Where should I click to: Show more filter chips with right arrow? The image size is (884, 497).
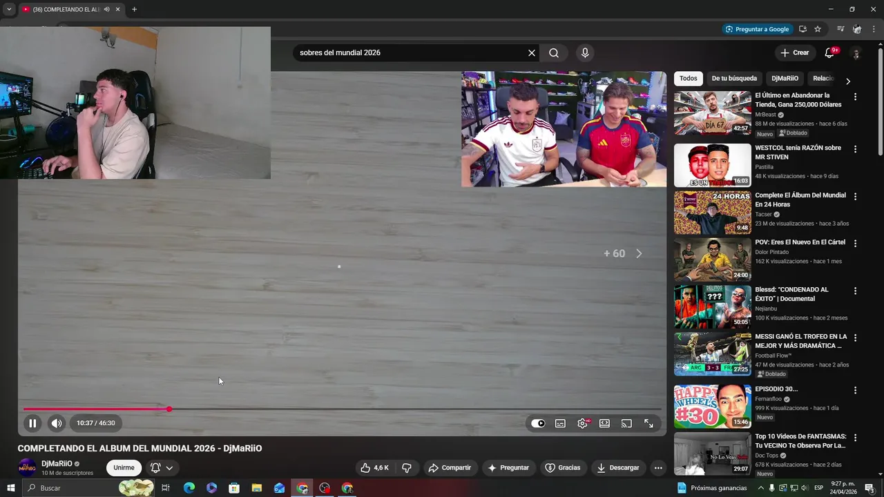coord(848,81)
